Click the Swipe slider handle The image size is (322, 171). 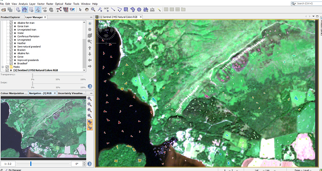(33, 83)
